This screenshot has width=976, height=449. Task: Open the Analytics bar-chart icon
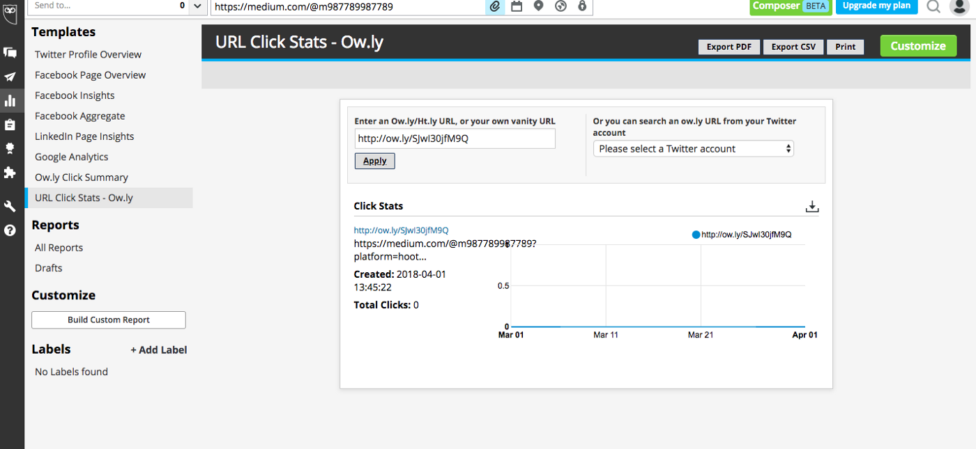(10, 101)
